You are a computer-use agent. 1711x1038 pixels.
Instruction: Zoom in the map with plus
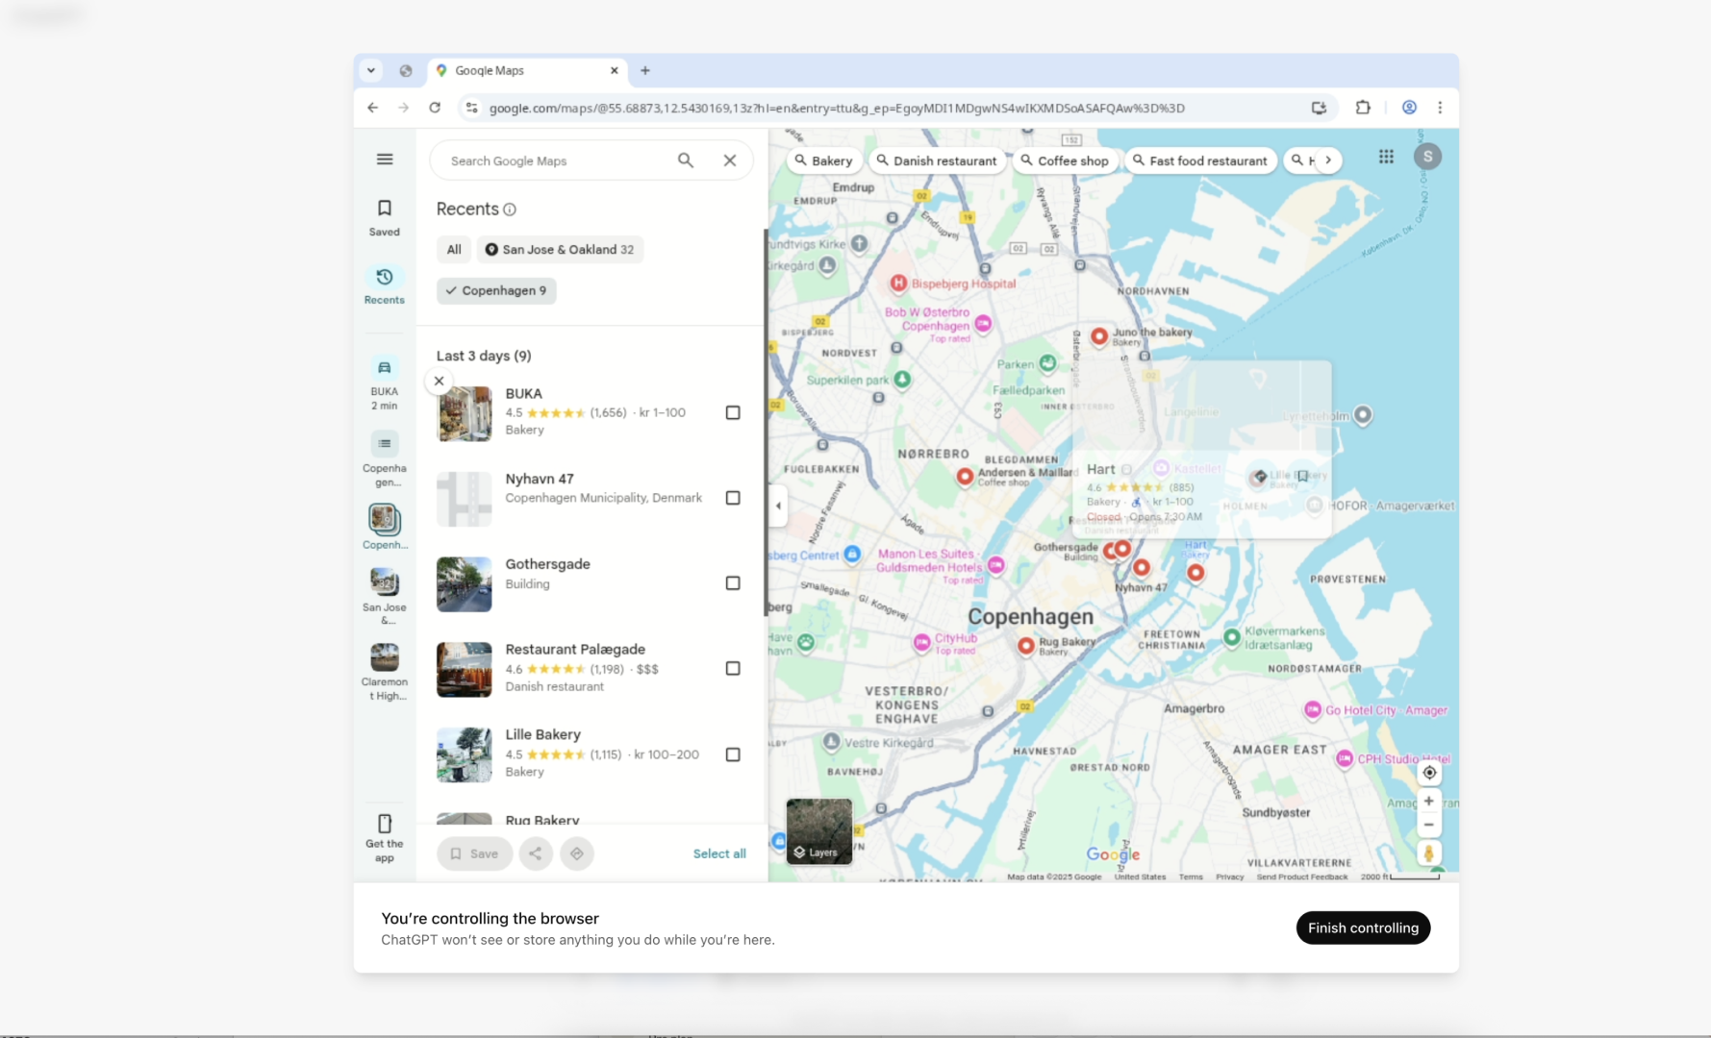[1429, 801]
